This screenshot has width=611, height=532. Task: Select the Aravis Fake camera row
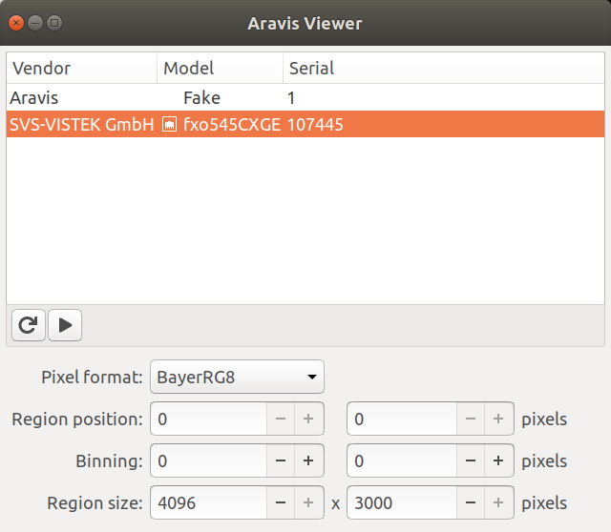(x=305, y=97)
